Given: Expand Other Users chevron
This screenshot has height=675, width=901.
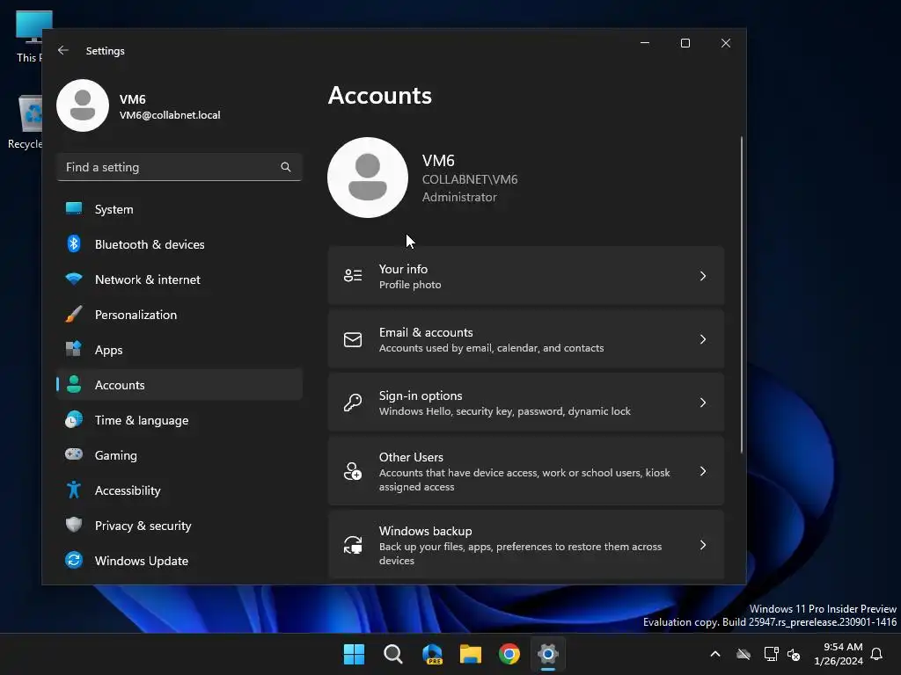Looking at the screenshot, I should click(703, 471).
